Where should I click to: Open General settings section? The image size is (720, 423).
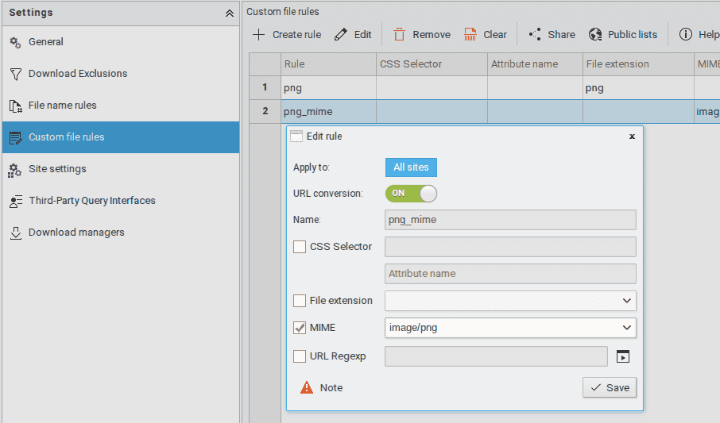point(121,42)
